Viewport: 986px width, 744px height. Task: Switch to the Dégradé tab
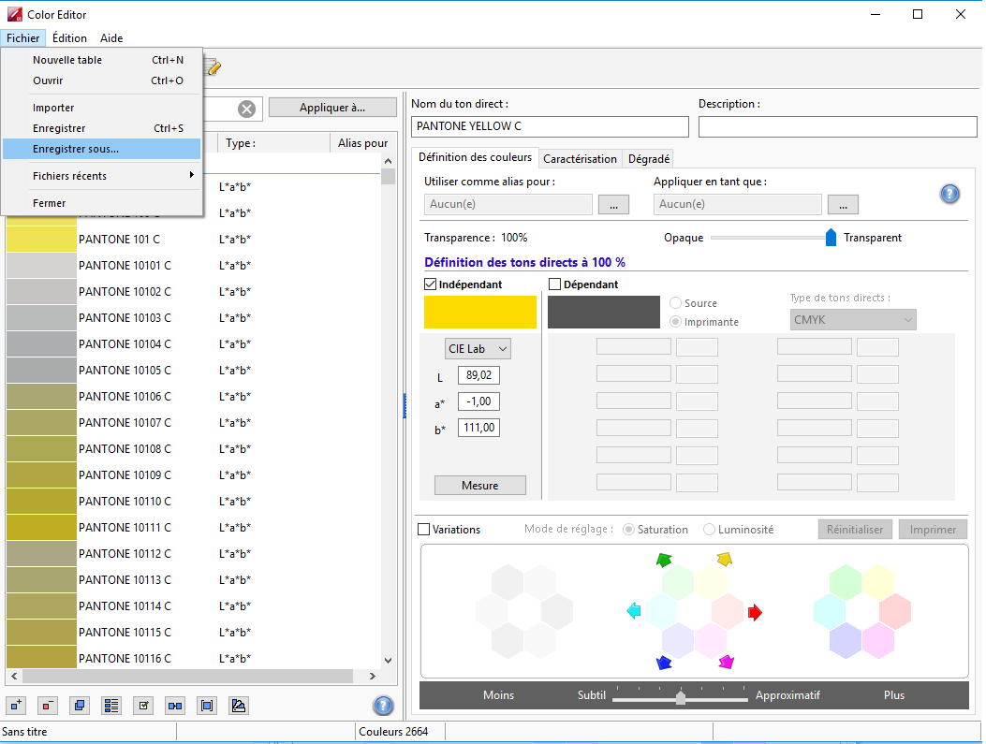648,159
